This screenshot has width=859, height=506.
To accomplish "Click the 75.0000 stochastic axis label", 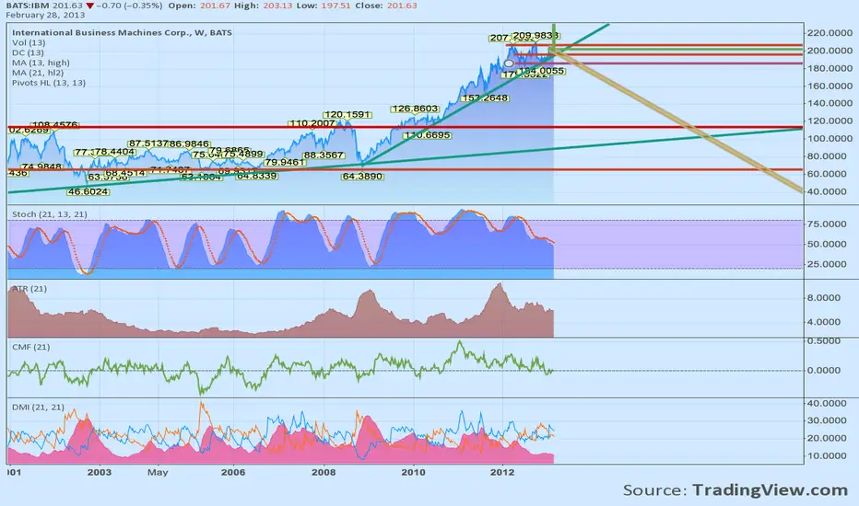I will coord(827,224).
